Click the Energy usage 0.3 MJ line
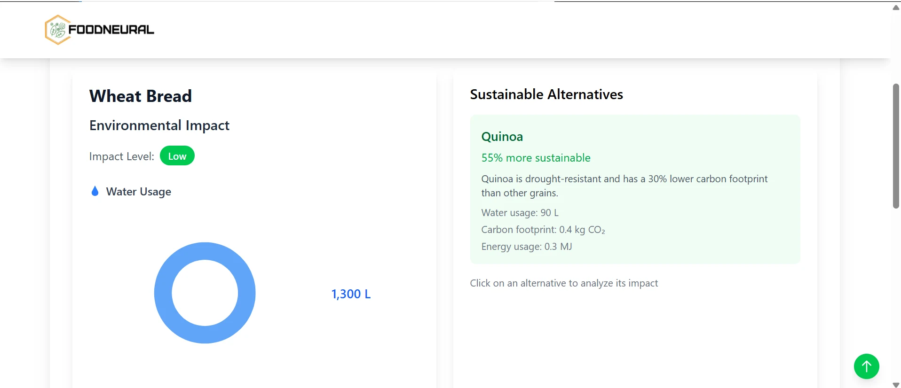 click(x=527, y=247)
